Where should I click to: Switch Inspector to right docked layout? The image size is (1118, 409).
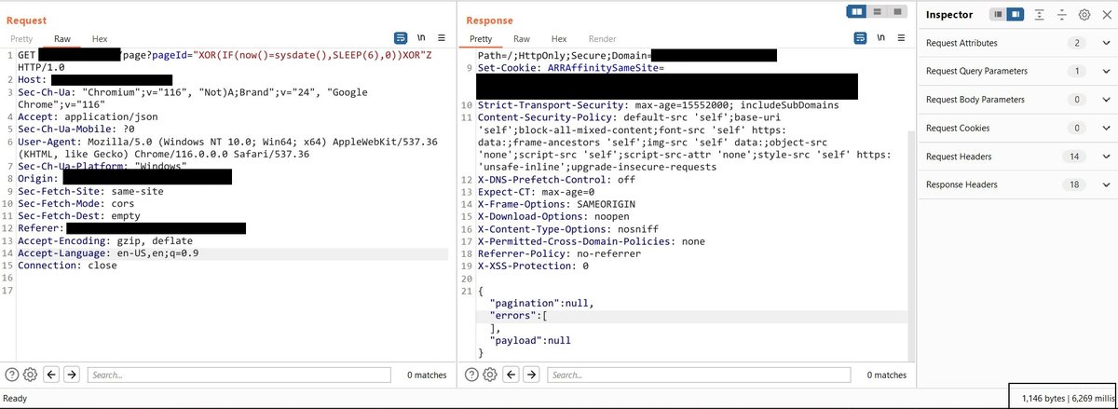point(1014,15)
